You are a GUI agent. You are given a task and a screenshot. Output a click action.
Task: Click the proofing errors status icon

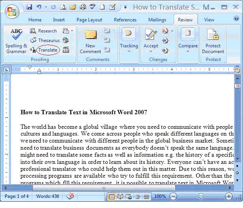(70, 196)
